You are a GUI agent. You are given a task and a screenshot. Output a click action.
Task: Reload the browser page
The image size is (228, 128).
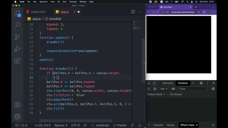pos(158,12)
